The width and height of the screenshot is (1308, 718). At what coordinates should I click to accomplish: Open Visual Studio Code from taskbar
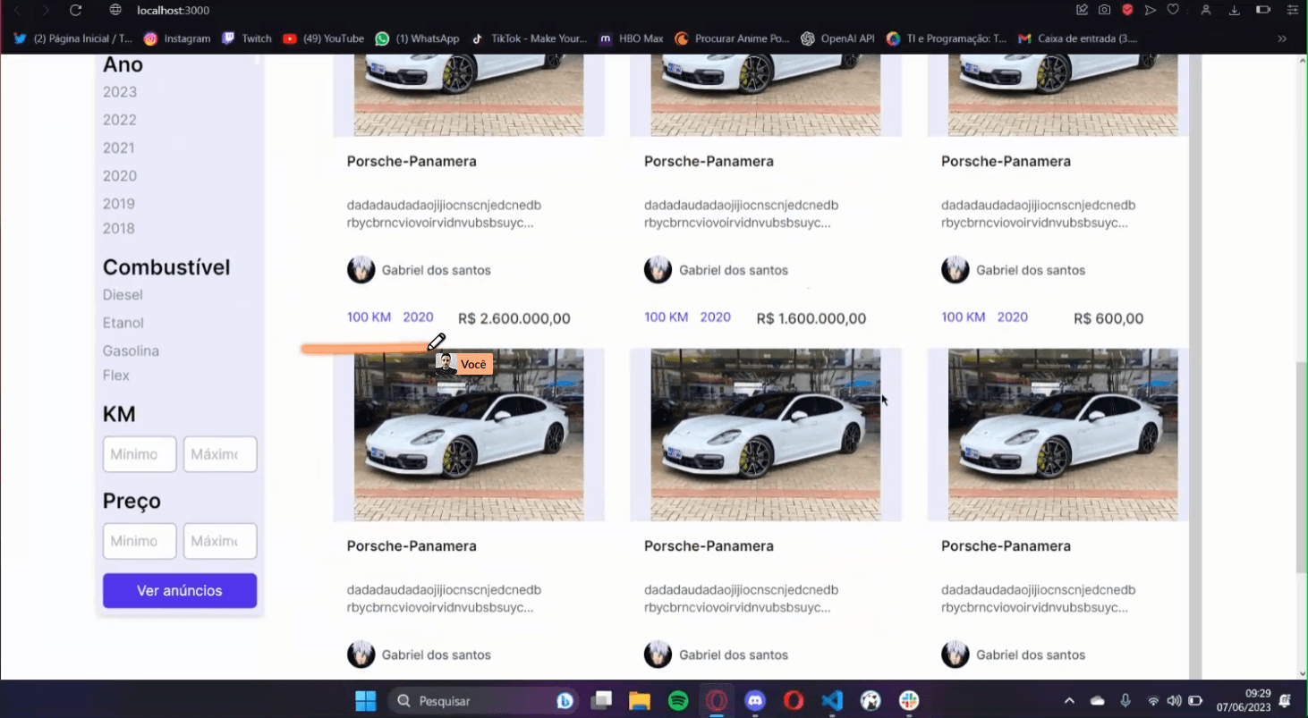(x=832, y=700)
